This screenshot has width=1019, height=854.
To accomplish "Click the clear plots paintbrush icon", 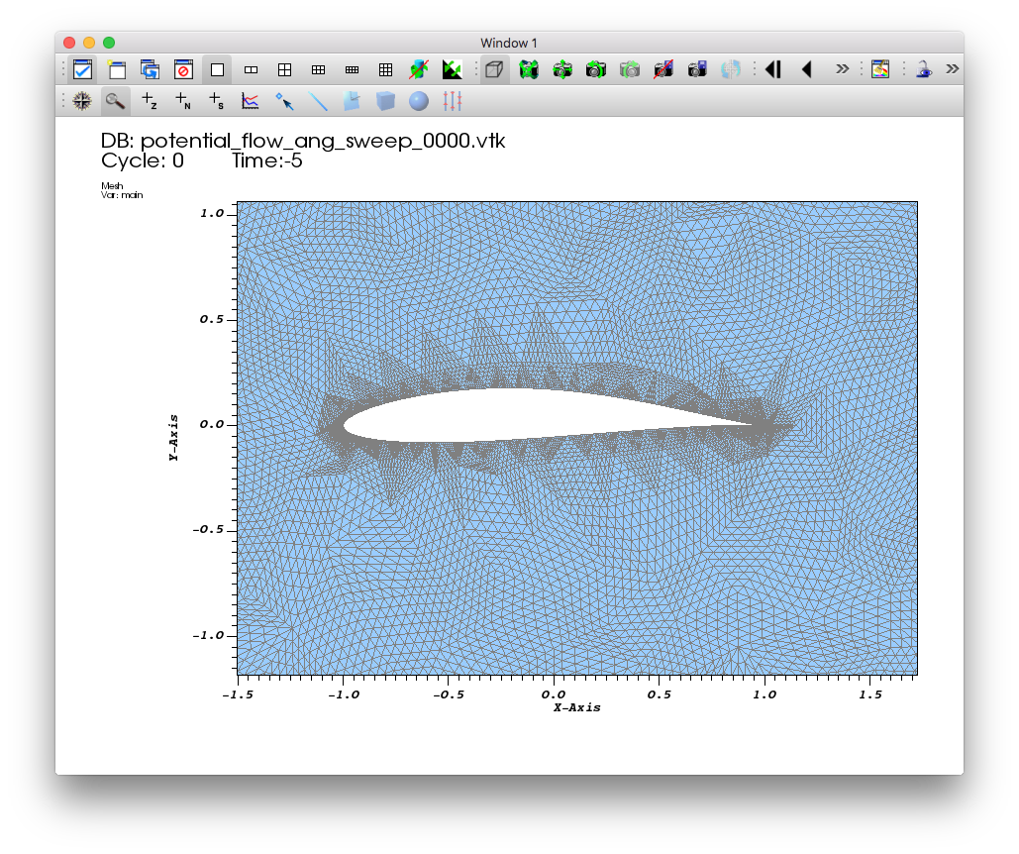I will [880, 69].
